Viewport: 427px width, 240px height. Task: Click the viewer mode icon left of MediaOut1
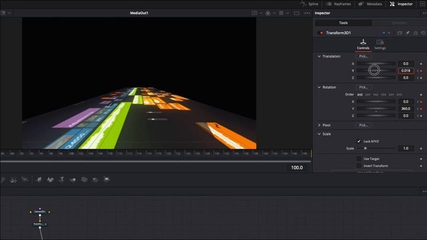(3, 13)
